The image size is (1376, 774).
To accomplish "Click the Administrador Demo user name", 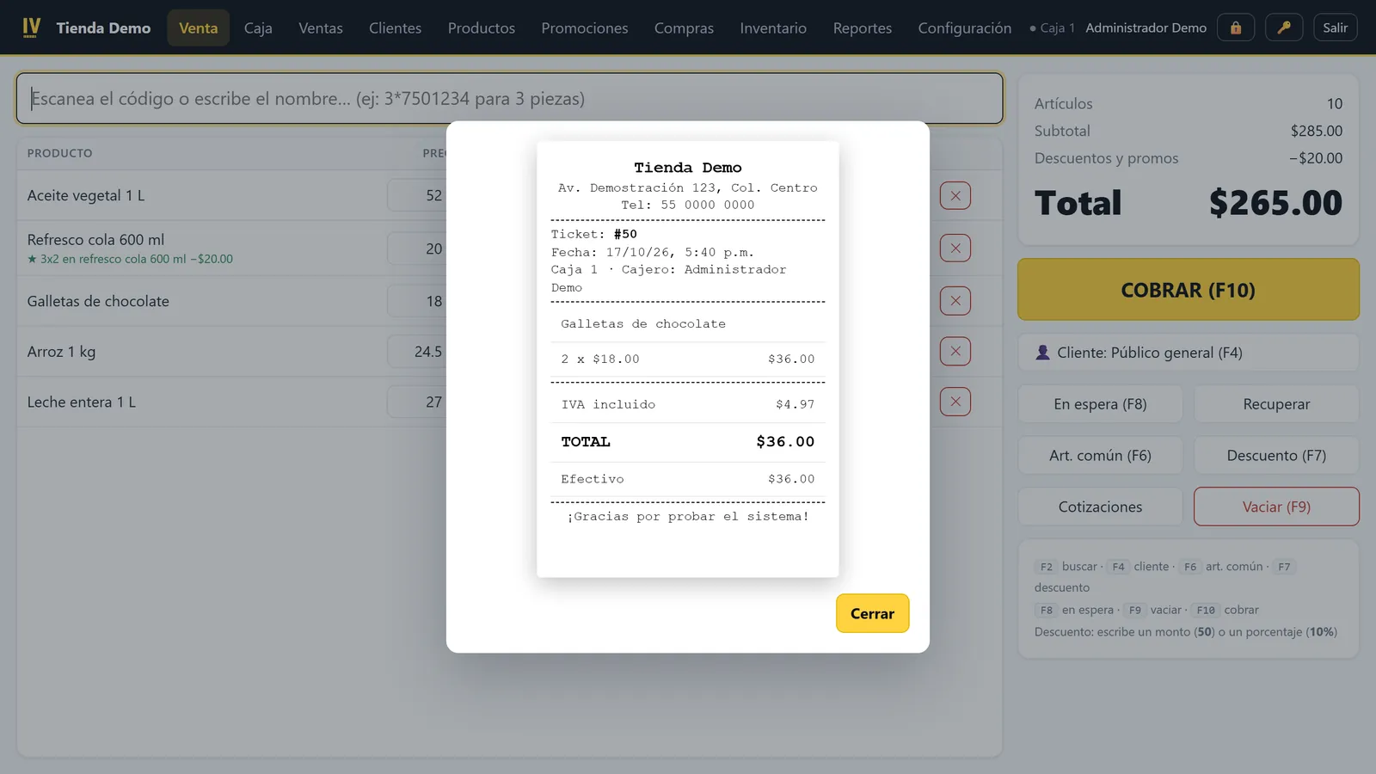I will [1146, 28].
